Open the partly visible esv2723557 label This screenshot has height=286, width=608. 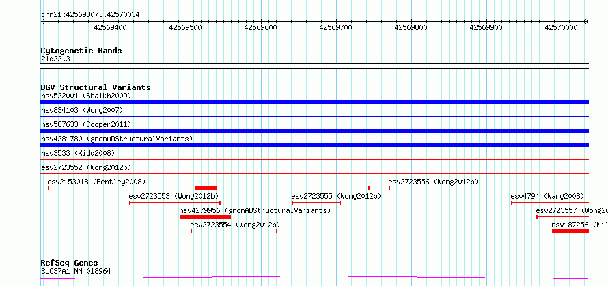pyautogui.click(x=572, y=210)
